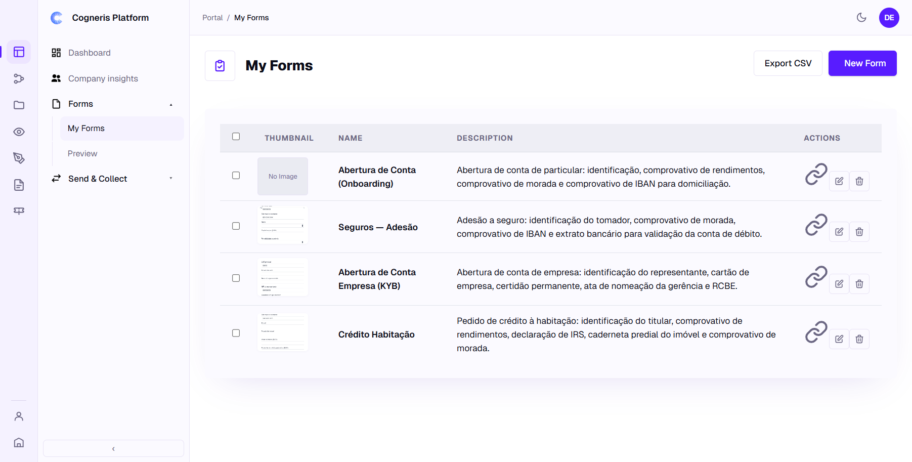Select the pen tool icon in left rail
Viewport: 912px width, 462px height.
[19, 158]
